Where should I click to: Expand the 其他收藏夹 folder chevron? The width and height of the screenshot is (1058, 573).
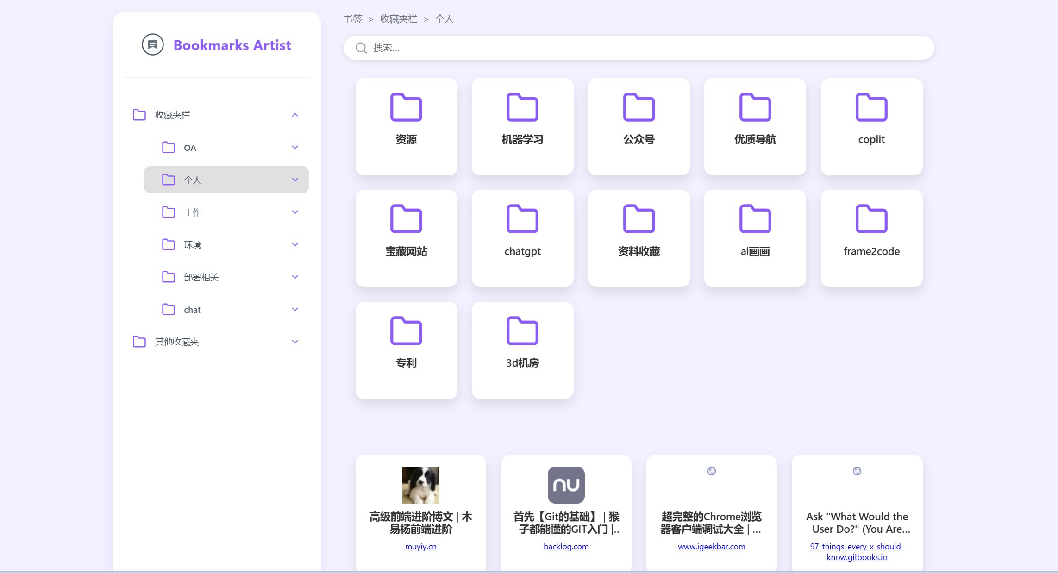[295, 342]
